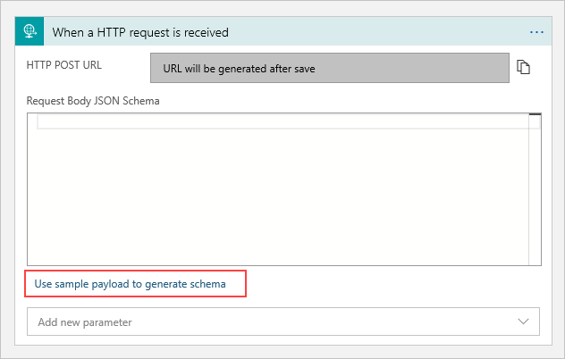Click the schema editor's vertical scrollbar

point(535,192)
